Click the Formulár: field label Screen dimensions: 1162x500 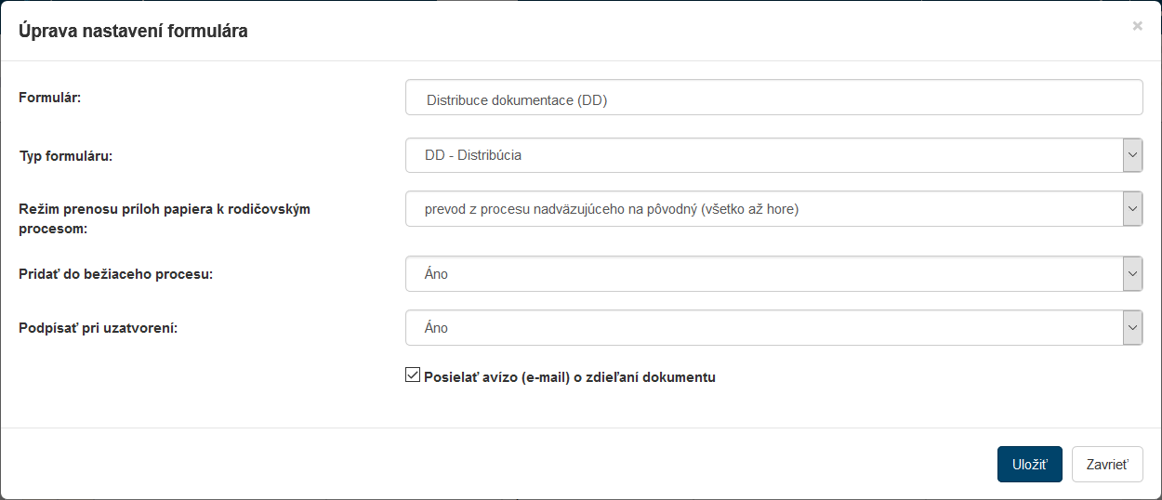tap(50, 96)
